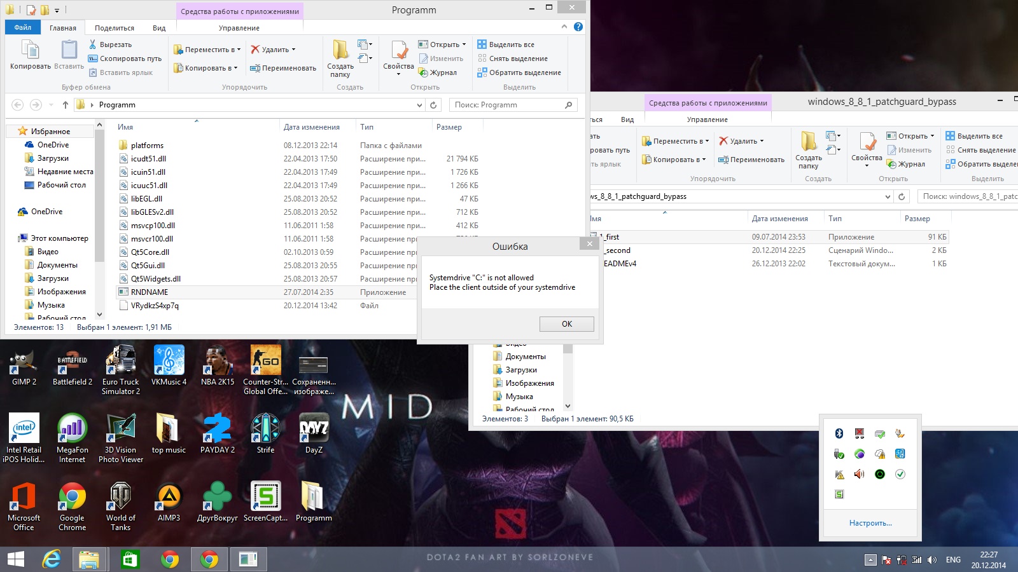Image resolution: width=1018 pixels, height=572 pixels.
Task: Select the _second script file in patchguard_bypass window
Action: (616, 250)
